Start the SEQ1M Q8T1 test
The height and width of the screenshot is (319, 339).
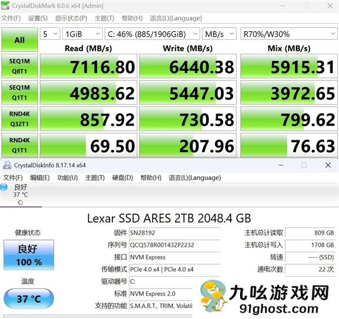(x=20, y=66)
